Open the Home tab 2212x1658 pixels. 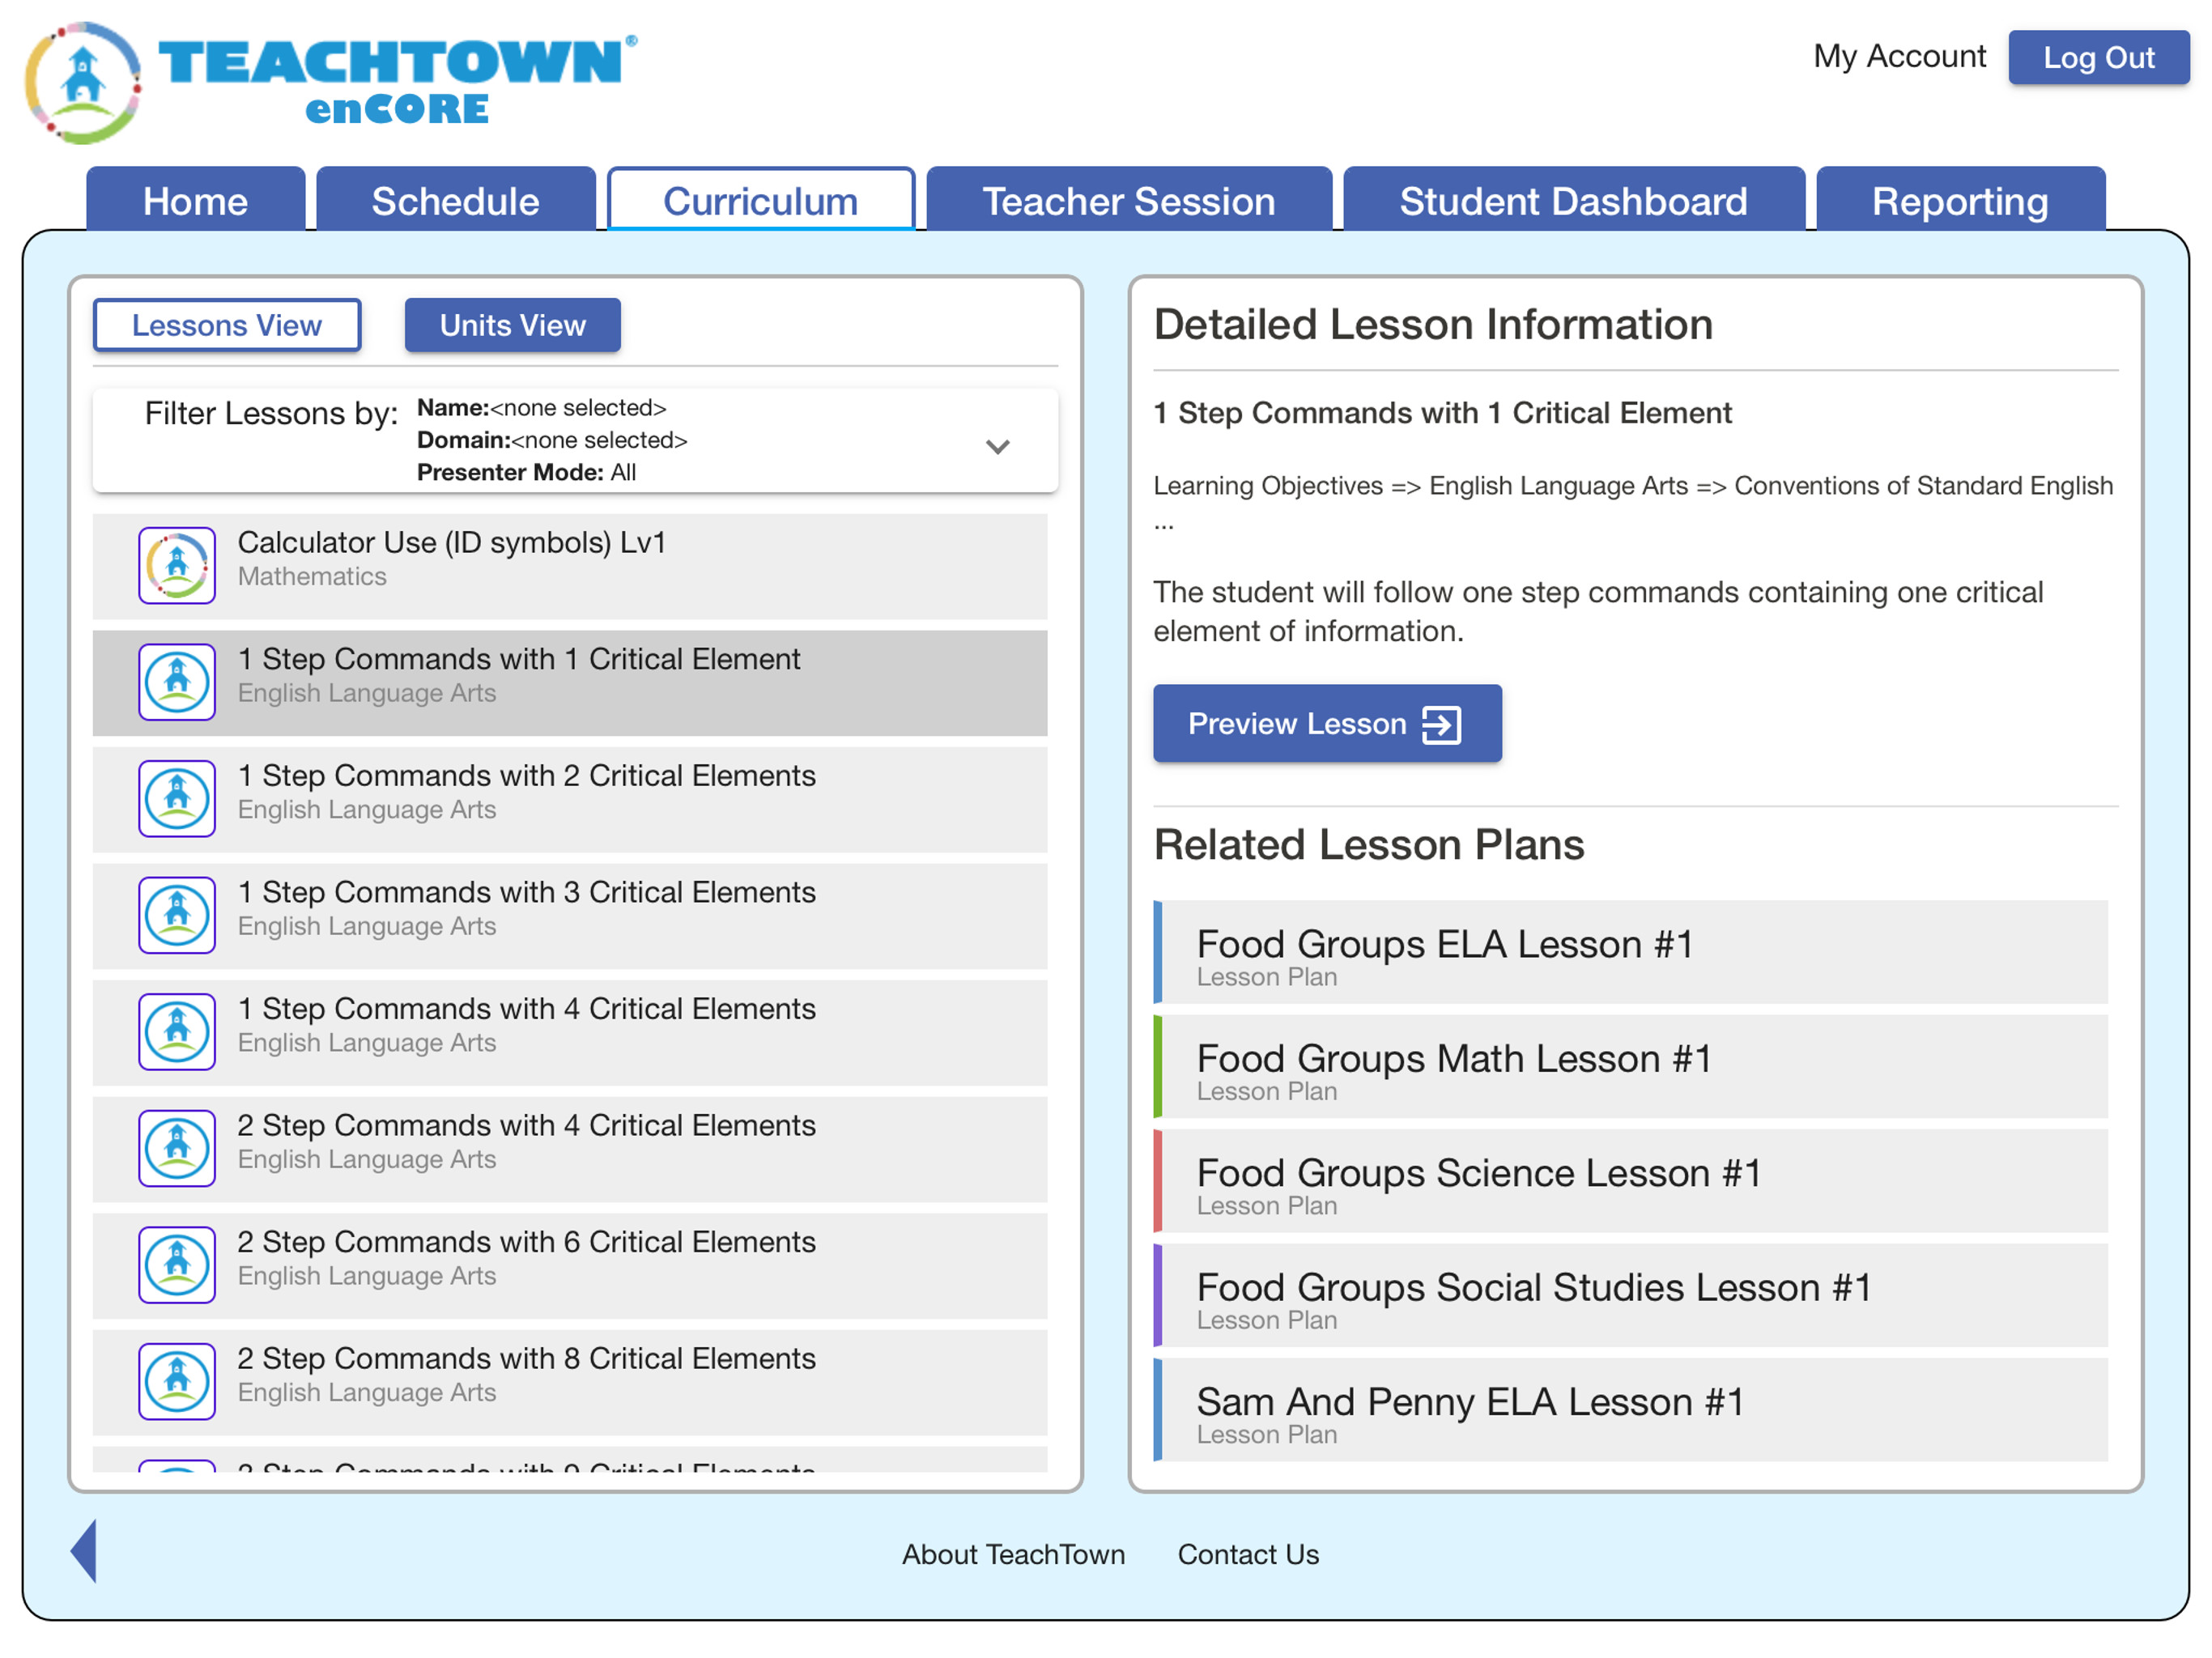click(195, 200)
